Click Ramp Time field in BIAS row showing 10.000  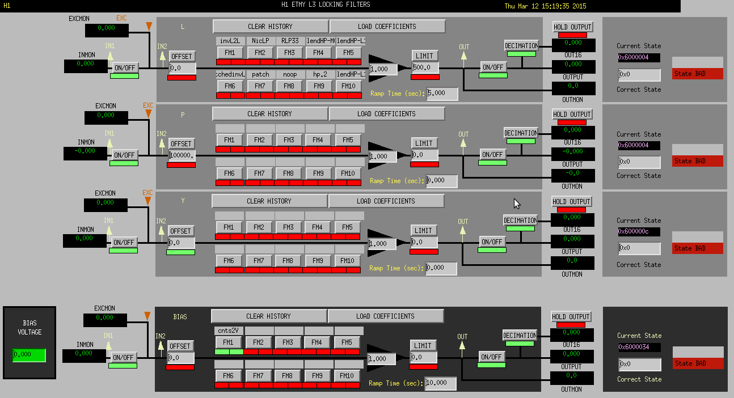pyautogui.click(x=441, y=383)
